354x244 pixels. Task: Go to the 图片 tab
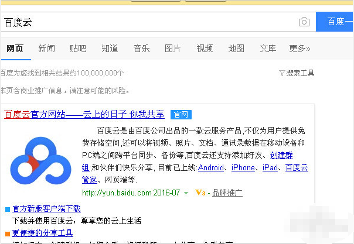click(173, 48)
